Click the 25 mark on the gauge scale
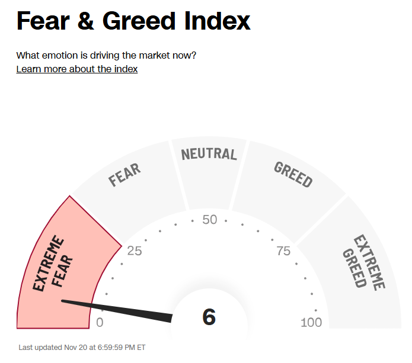412x363 pixels. tap(135, 250)
